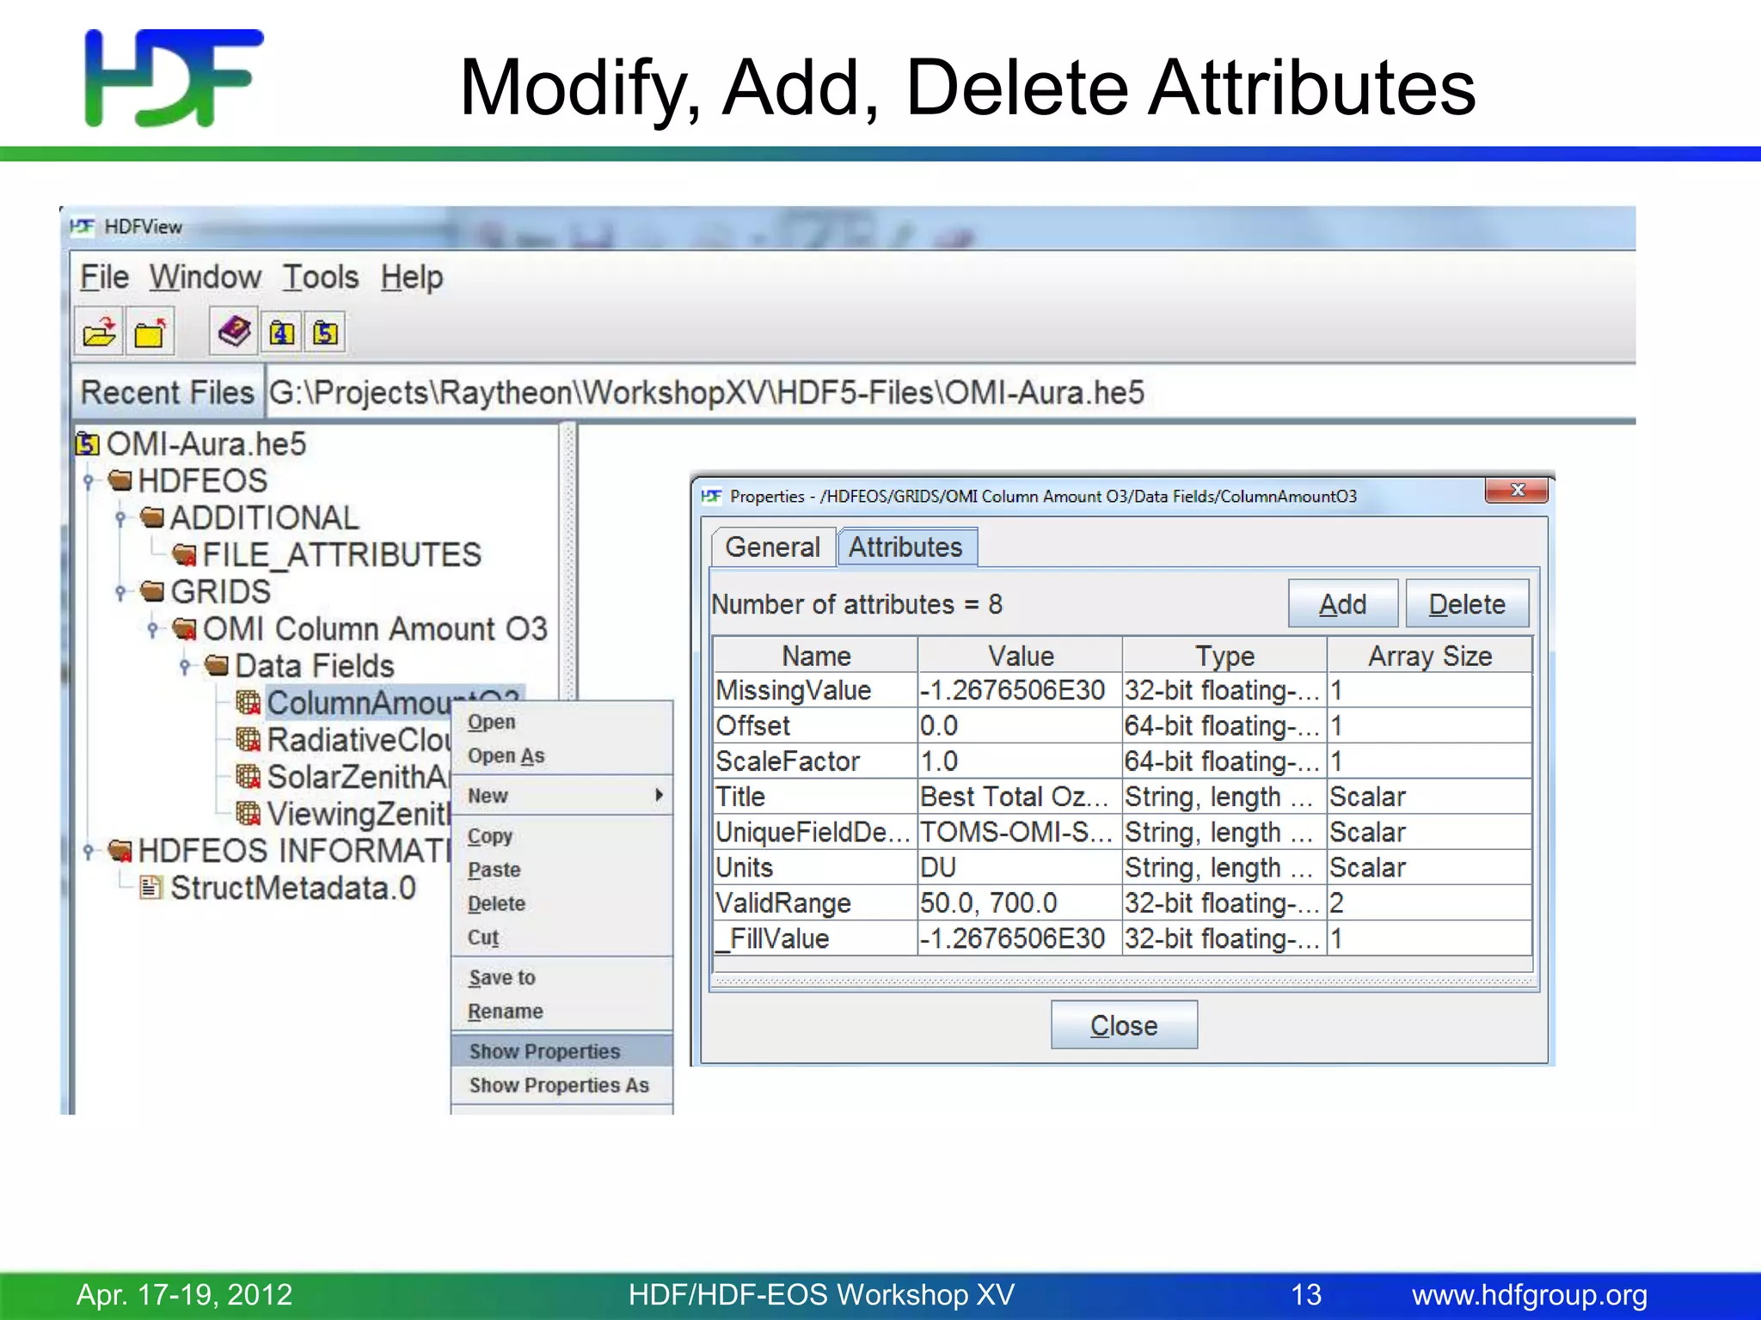This screenshot has height=1320, width=1761.
Task: Open the Window menu
Action: pos(205,278)
